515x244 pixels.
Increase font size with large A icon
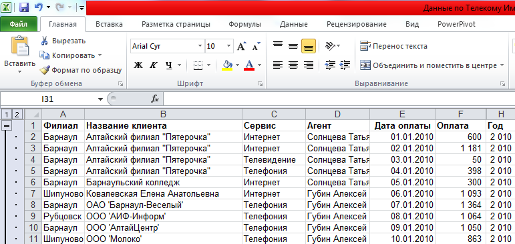tap(241, 46)
